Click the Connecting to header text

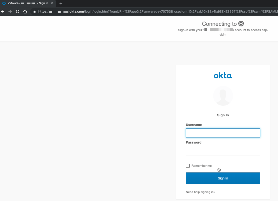click(219, 24)
